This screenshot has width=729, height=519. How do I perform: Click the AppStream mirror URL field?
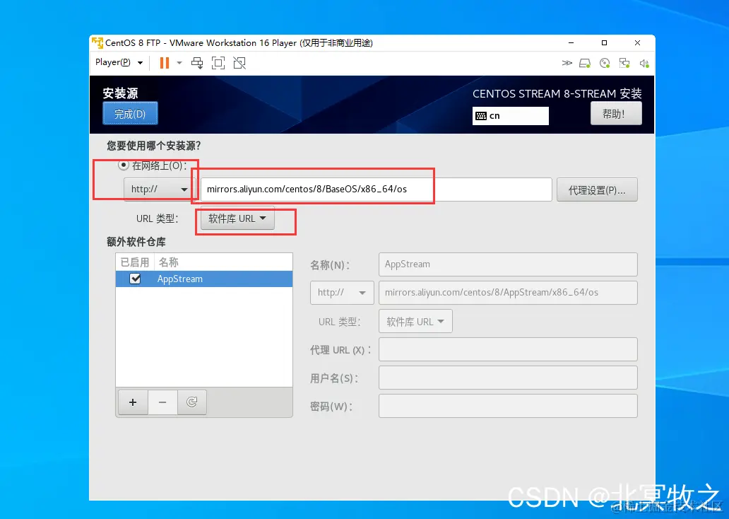pyautogui.click(x=508, y=293)
